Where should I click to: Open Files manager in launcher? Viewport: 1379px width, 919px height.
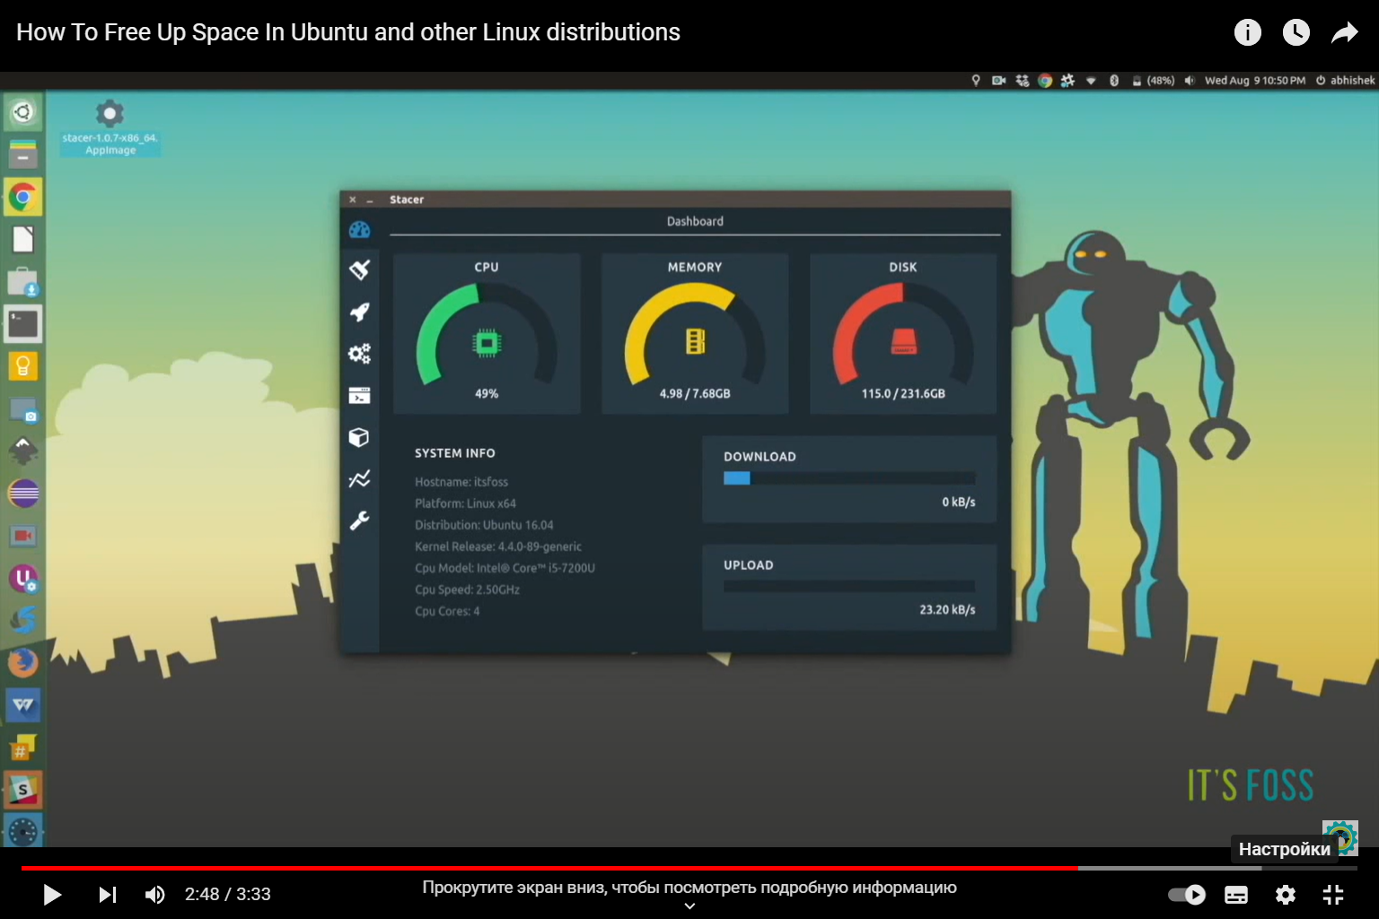[x=22, y=154]
